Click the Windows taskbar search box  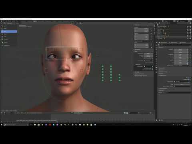[16, 125]
